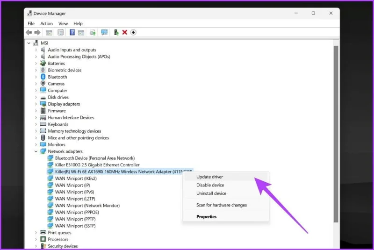Viewport: 374px width, 250px height.
Task: Choose Uninstall device from context menu
Action: click(226, 193)
